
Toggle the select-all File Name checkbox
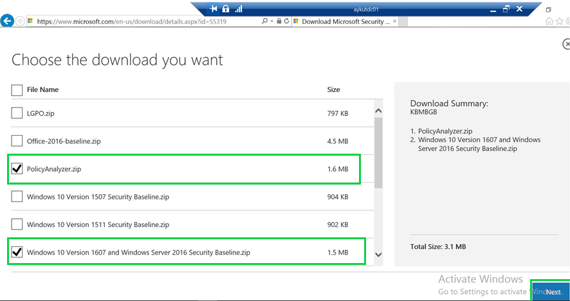(x=17, y=90)
